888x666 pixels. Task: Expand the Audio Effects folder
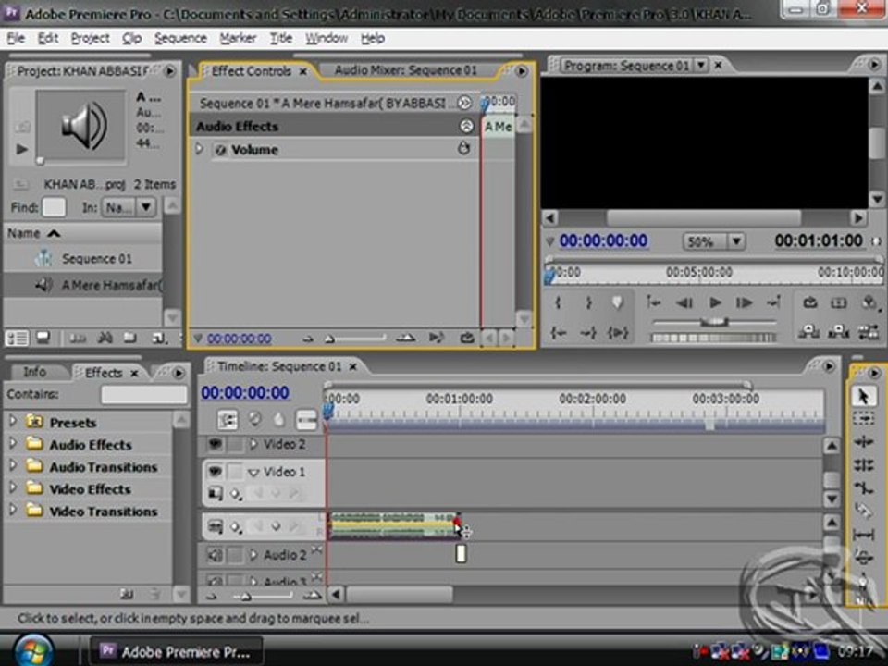click(x=12, y=443)
